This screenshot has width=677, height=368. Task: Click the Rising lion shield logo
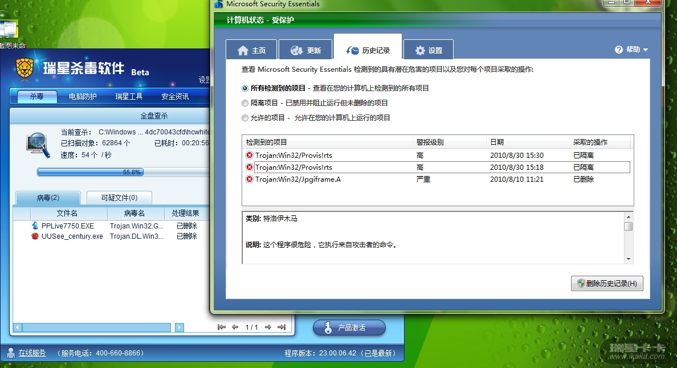(25, 68)
